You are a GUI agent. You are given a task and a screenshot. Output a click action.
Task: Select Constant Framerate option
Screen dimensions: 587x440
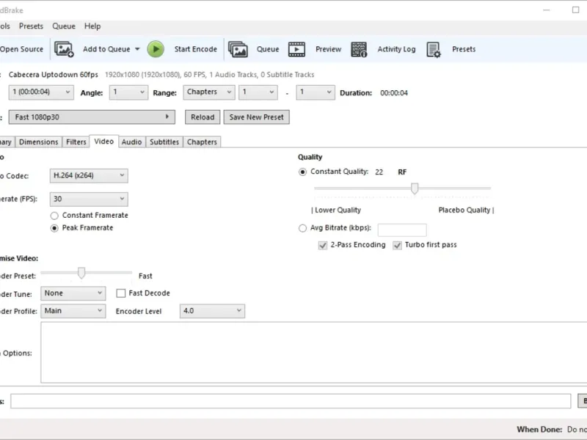[x=54, y=216]
